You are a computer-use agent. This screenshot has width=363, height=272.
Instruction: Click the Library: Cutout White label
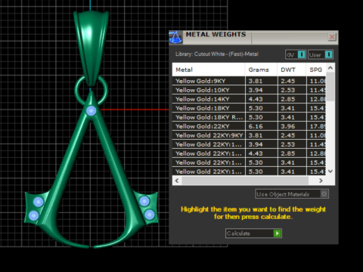tap(217, 54)
